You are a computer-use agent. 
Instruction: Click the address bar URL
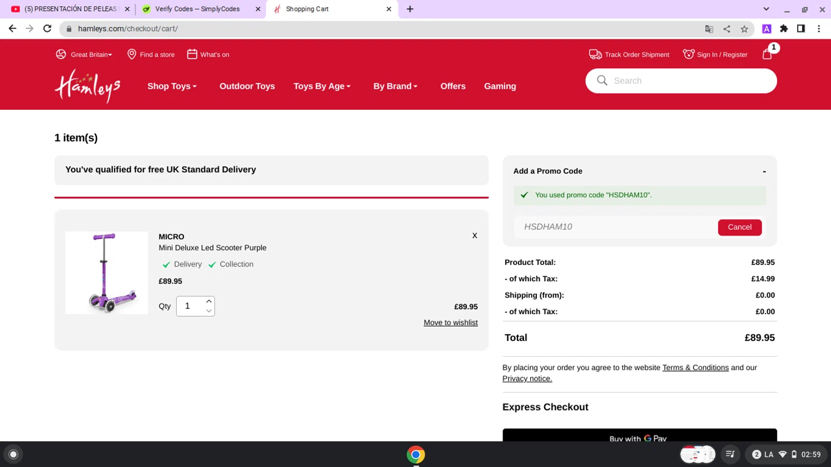coord(128,29)
